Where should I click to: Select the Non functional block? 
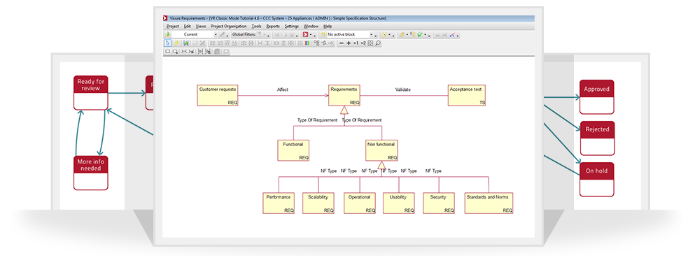(x=381, y=150)
